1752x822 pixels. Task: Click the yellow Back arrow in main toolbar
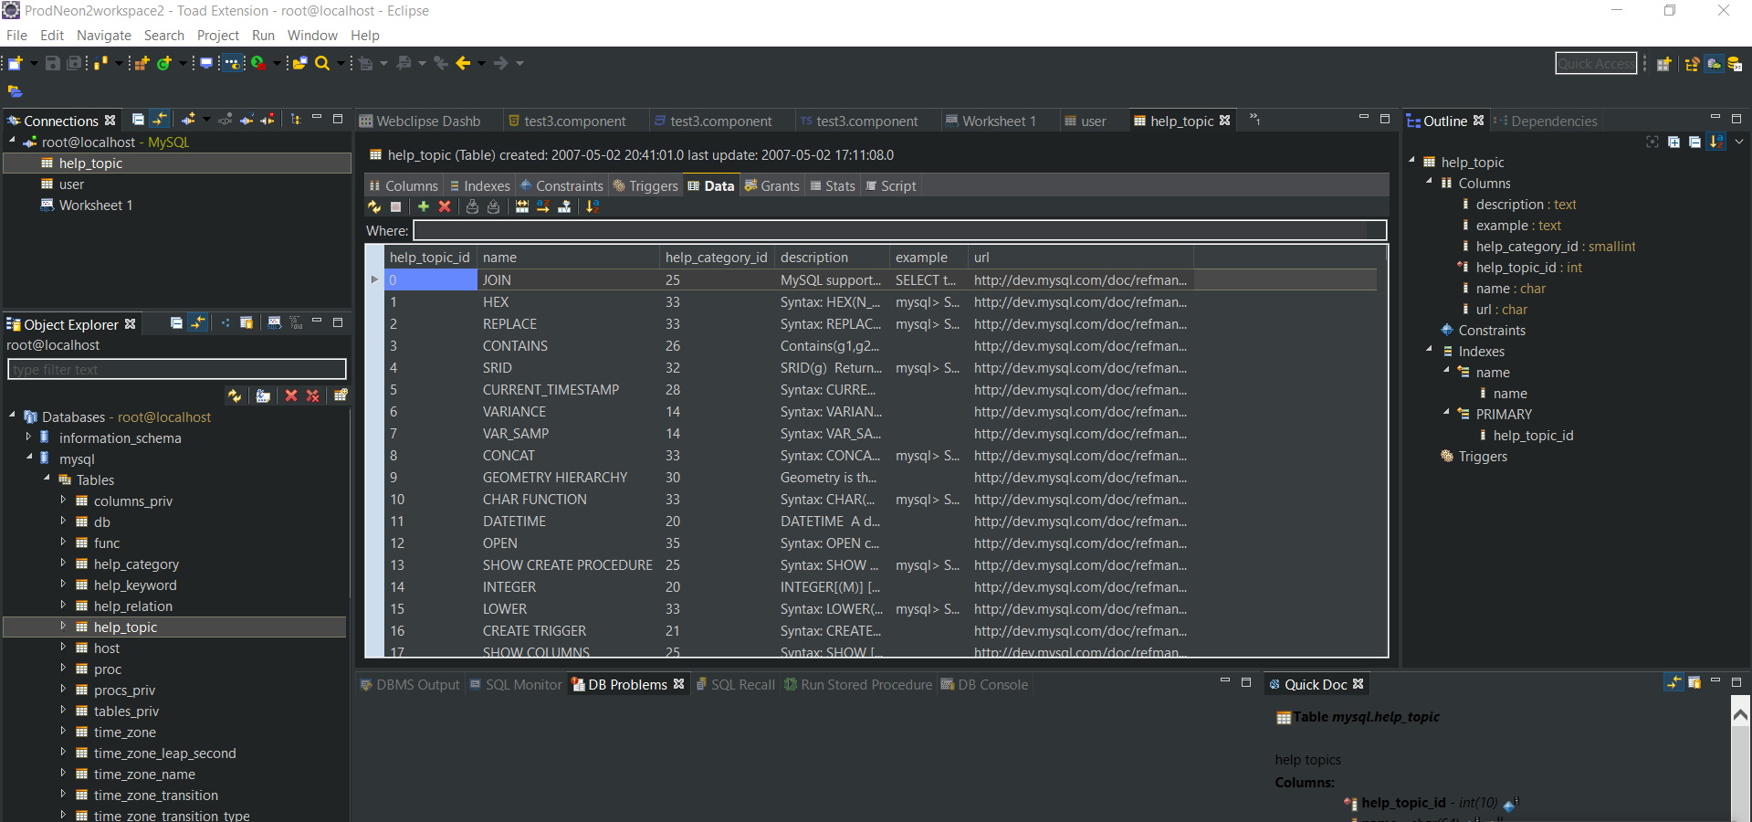coord(463,63)
